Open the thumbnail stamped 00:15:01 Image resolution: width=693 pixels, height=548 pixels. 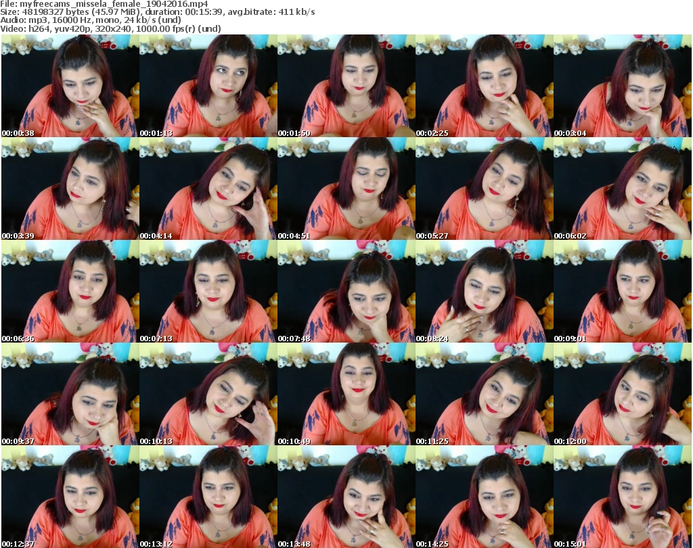(623, 497)
